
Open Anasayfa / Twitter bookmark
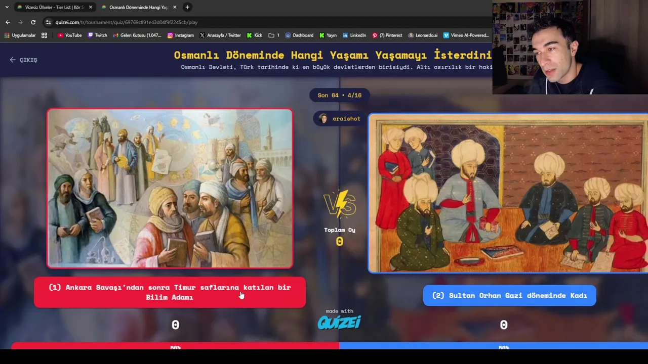click(220, 35)
